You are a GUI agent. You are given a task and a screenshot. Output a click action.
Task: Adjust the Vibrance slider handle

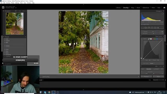click(x=153, y=32)
